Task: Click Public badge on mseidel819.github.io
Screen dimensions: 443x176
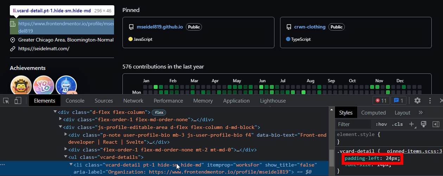Action: [194, 27]
